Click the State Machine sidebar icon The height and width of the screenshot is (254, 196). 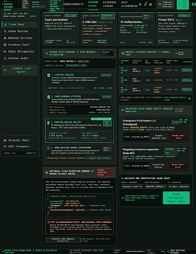pyautogui.click(x=5, y=31)
